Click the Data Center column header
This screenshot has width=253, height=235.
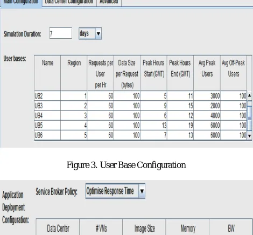(x=58, y=227)
